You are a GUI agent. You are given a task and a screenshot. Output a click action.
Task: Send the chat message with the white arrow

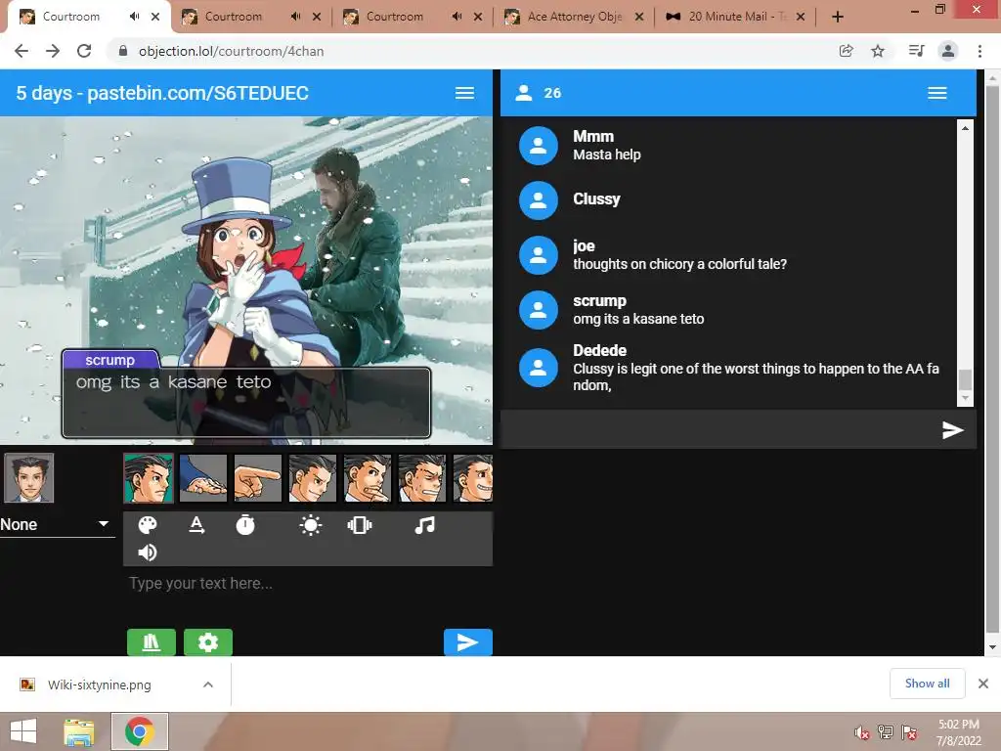tap(952, 430)
